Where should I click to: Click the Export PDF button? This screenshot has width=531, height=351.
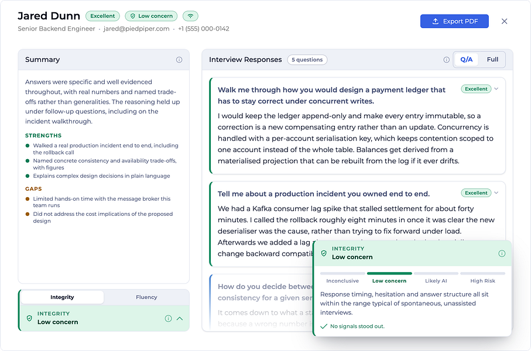coord(454,21)
